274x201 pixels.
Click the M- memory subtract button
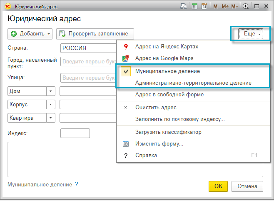tap(235, 7)
